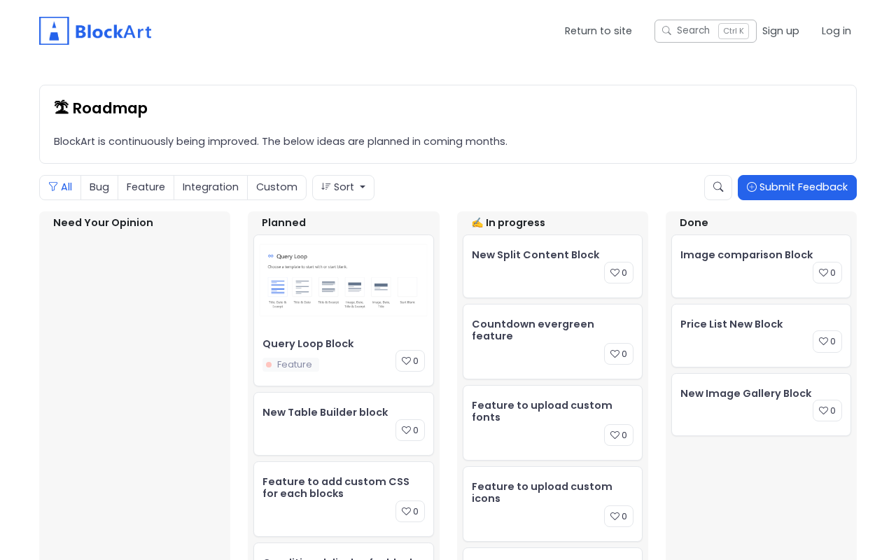Go to Return to site link
This screenshot has height=560, width=896.
[x=598, y=31]
